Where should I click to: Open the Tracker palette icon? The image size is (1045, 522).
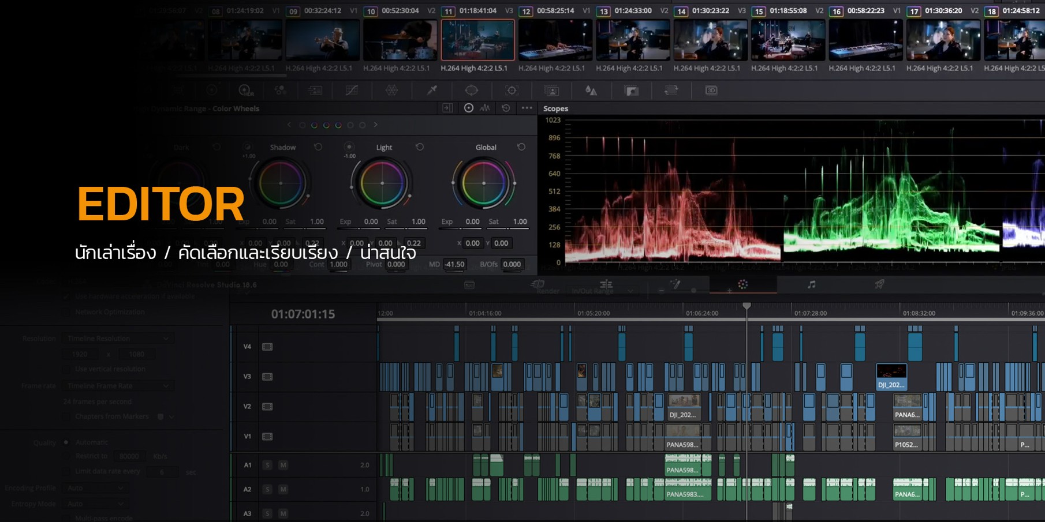[x=512, y=91]
